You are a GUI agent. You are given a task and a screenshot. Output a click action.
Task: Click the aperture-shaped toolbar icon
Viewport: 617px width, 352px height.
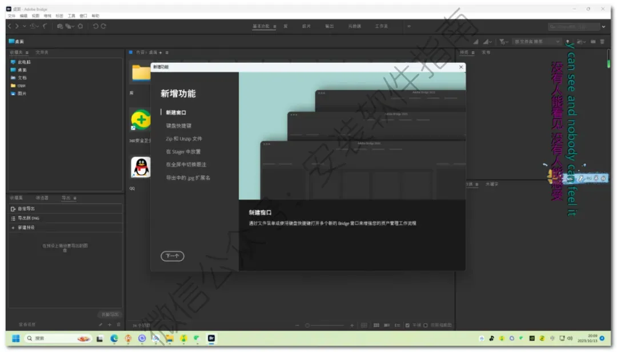point(81,26)
